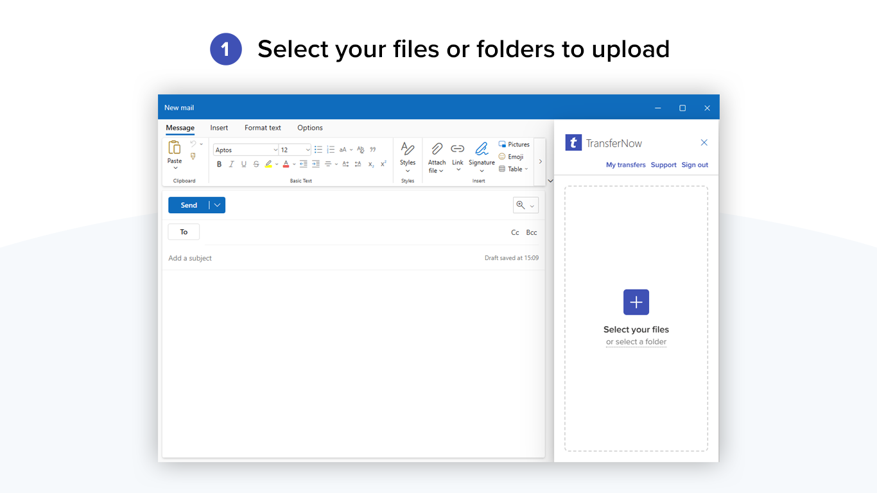Screen dimensions: 877x493
Task: Click the Paste clipboard icon
Action: [175, 148]
